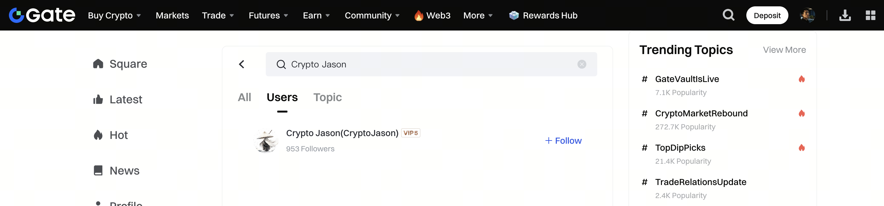Switch to the Topic tab

(x=327, y=98)
